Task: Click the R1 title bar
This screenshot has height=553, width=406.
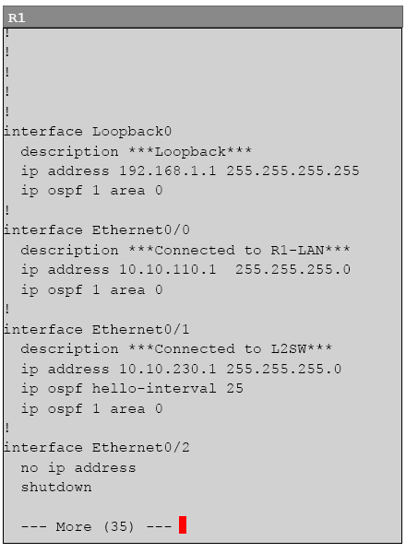Action: [203, 17]
